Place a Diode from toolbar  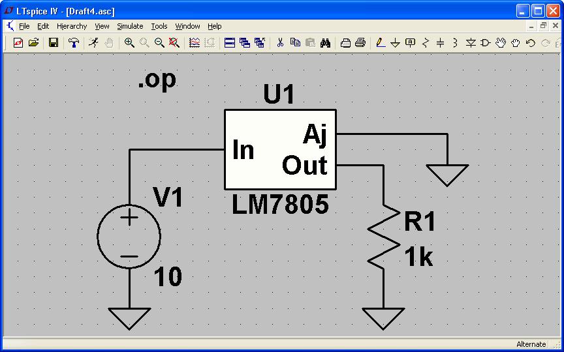pyautogui.click(x=471, y=43)
